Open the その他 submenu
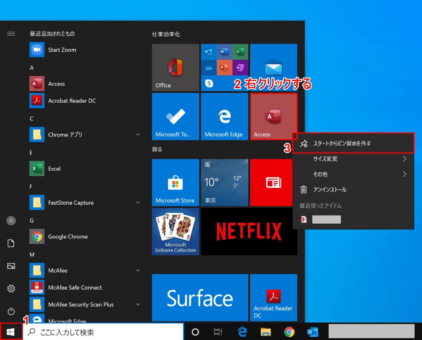422x340 pixels. pyautogui.click(x=353, y=174)
